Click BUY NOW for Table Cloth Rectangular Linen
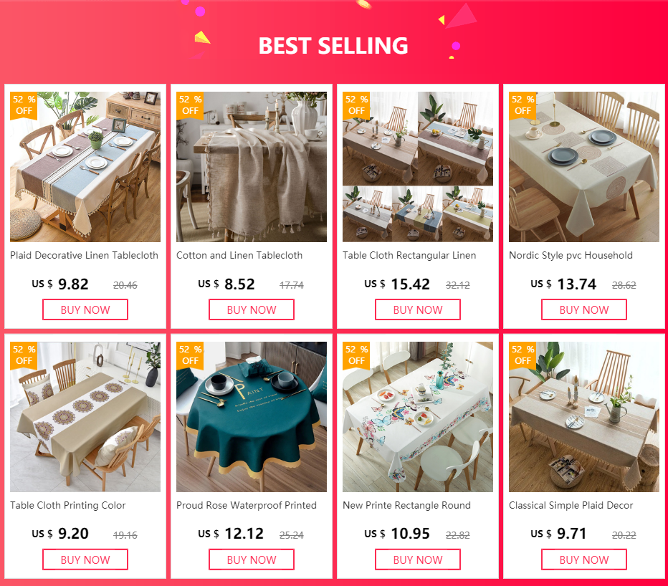The width and height of the screenshot is (668, 586). [x=417, y=309]
